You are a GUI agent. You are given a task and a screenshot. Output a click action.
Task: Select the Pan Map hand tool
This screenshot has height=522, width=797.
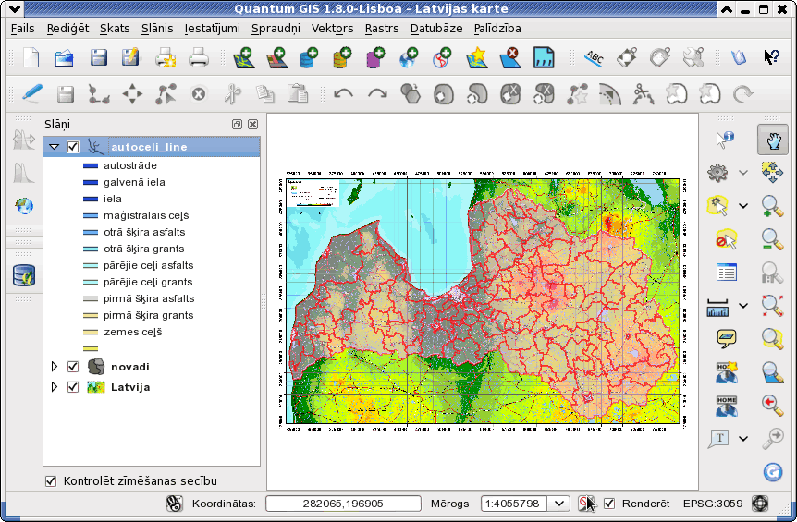pyautogui.click(x=773, y=140)
